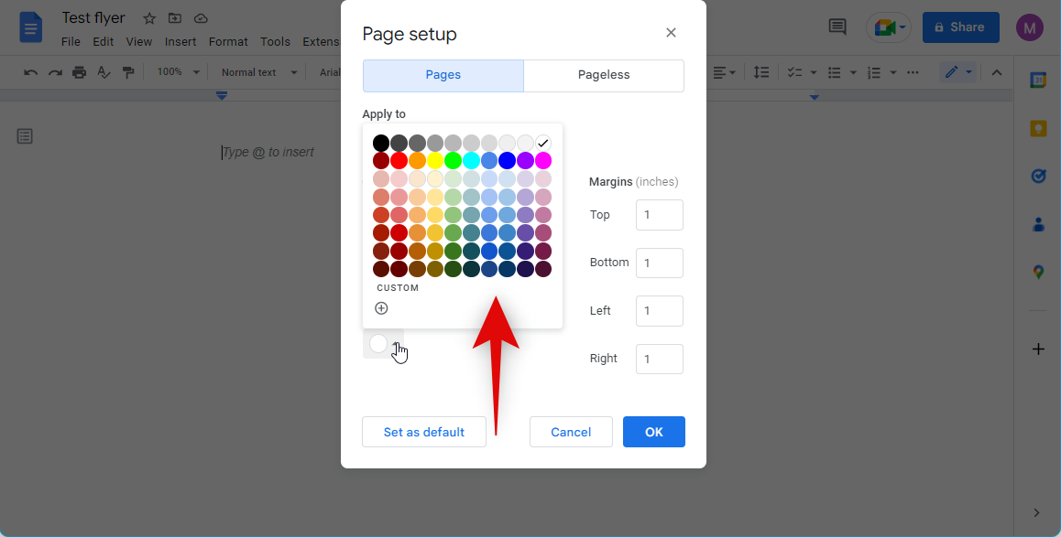Image resolution: width=1061 pixels, height=537 pixels.
Task: Pick the black color swatch
Action: pos(381,143)
